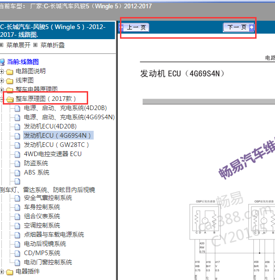Open 安全气囊控制系统 page
Image resolution: width=275 pixels, height=280 pixels.
tap(48, 198)
